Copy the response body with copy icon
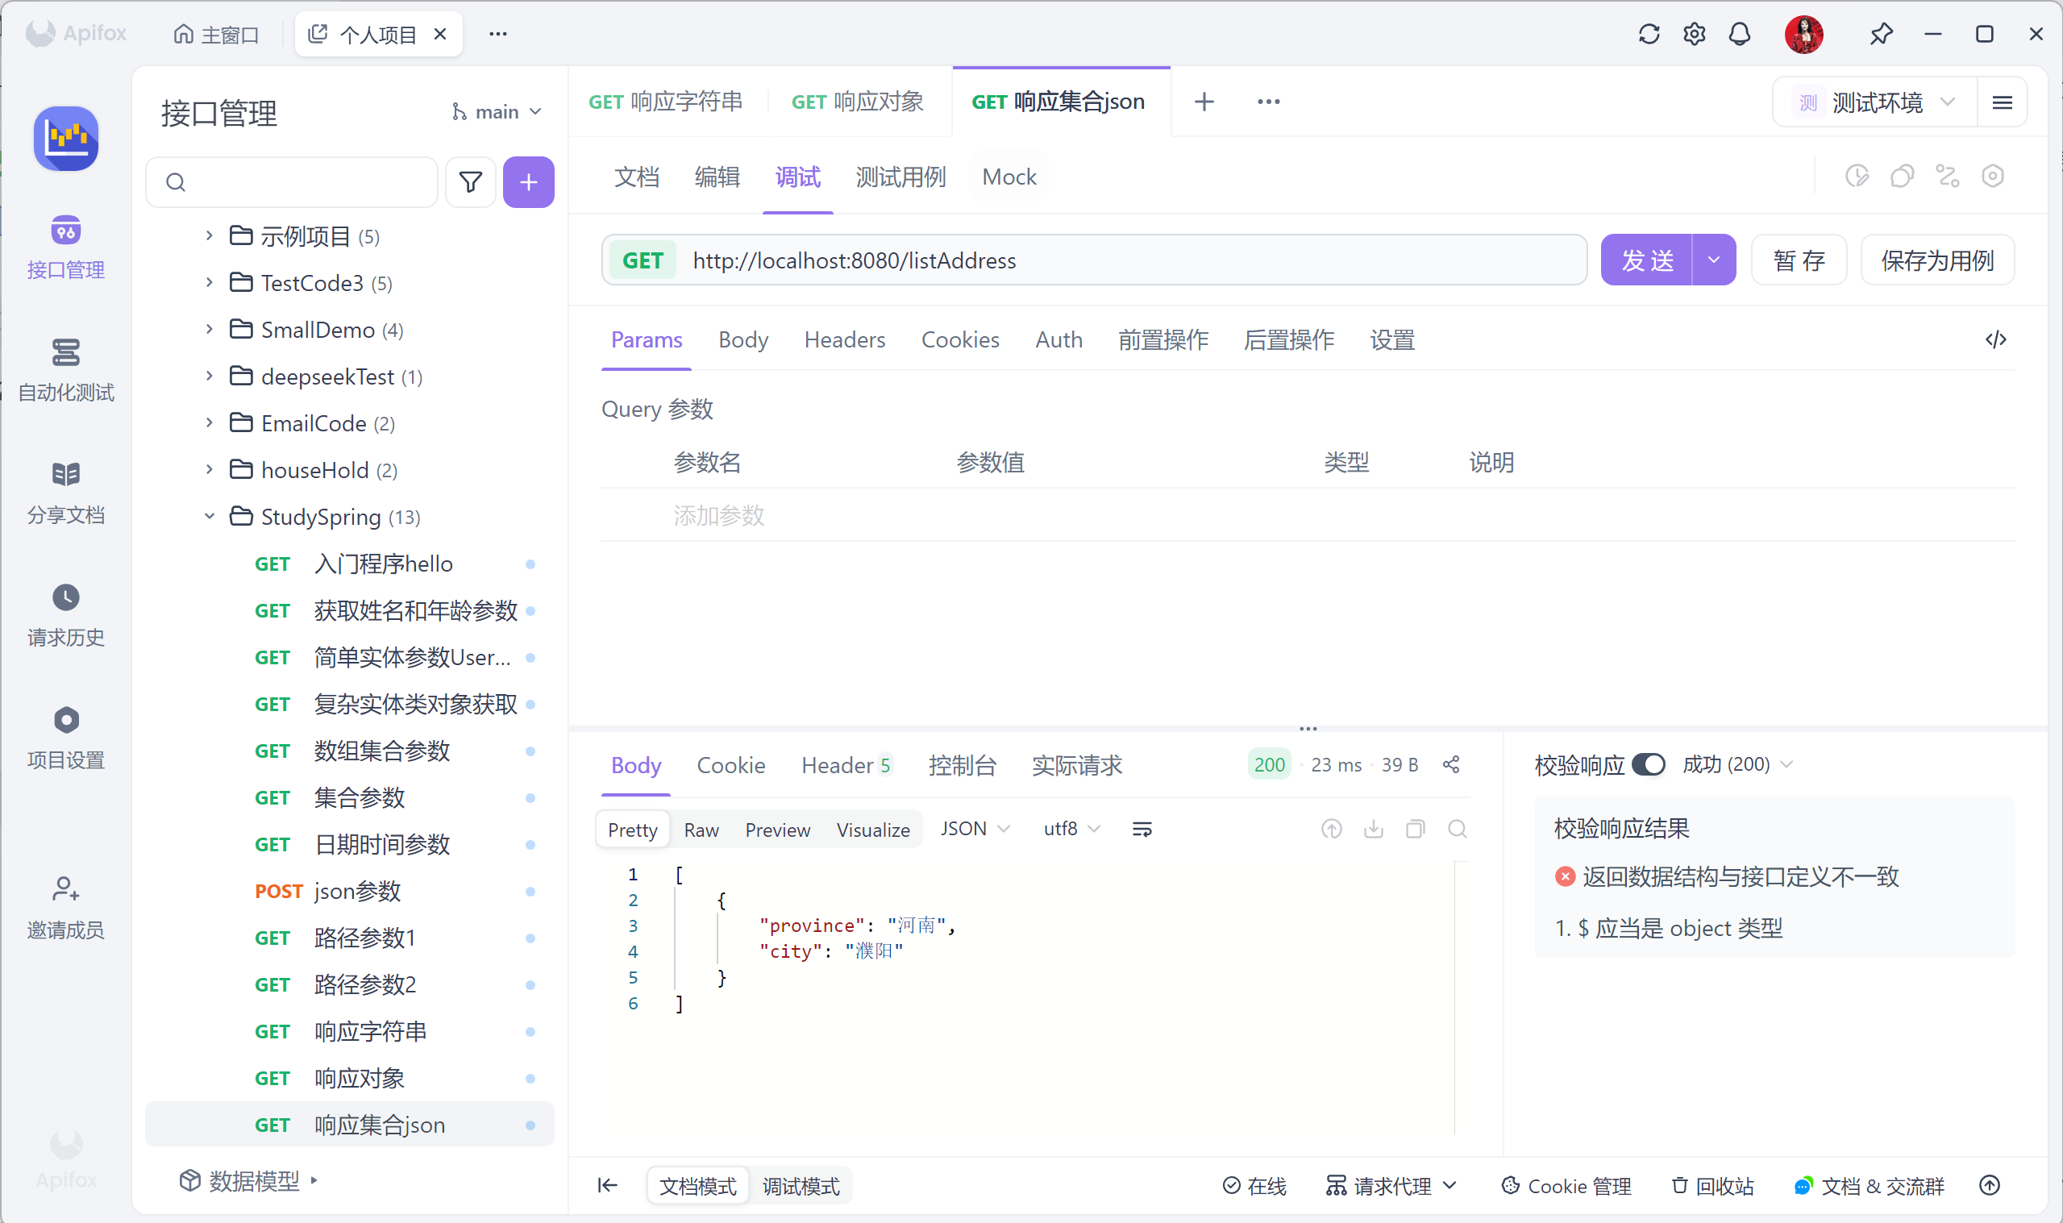 1415,829
